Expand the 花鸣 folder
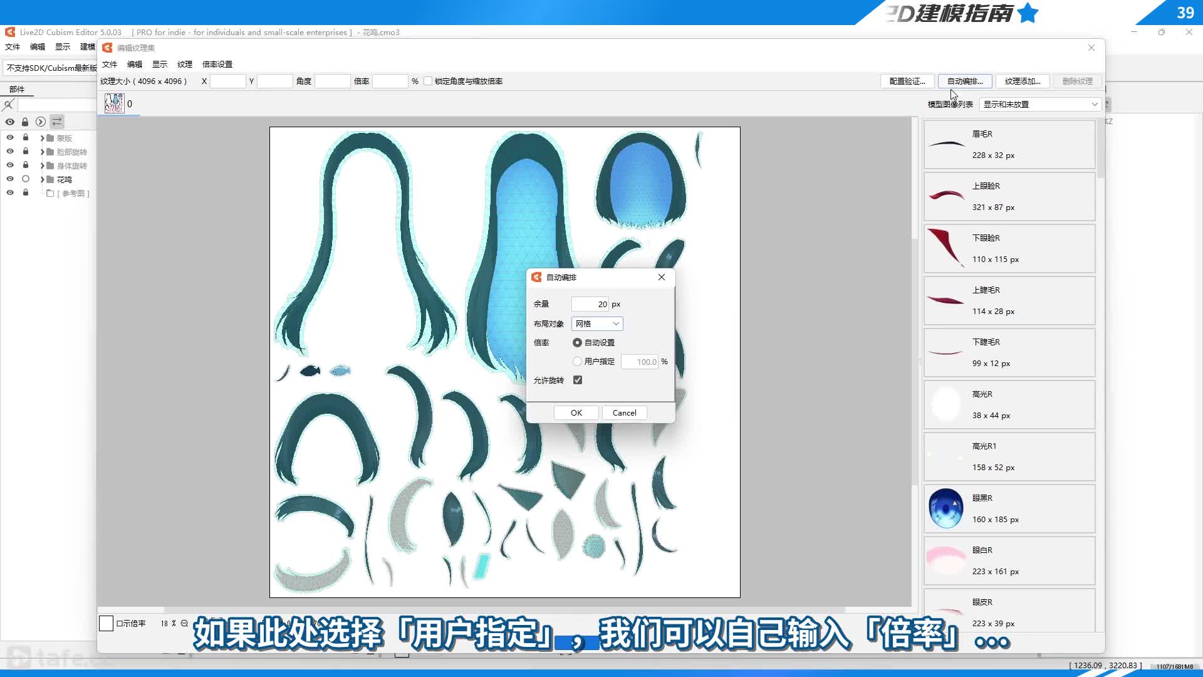 pyautogui.click(x=42, y=179)
